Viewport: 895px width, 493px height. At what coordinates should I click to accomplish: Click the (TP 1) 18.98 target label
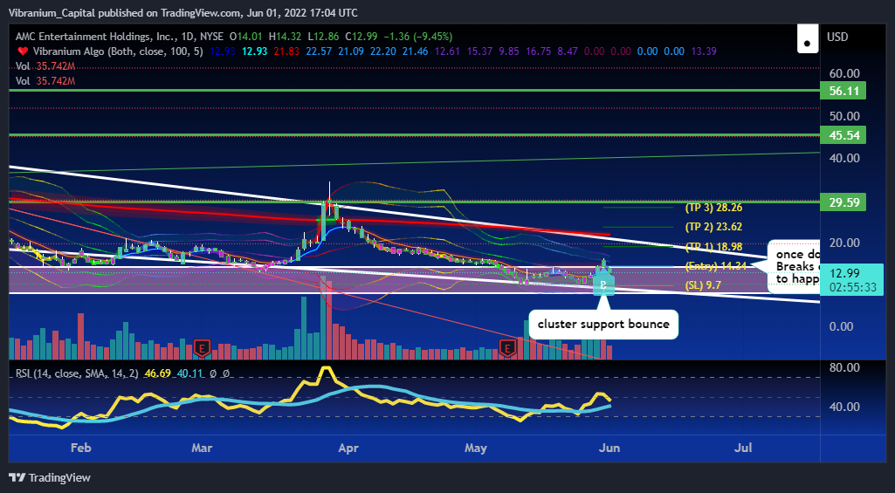coord(713,246)
